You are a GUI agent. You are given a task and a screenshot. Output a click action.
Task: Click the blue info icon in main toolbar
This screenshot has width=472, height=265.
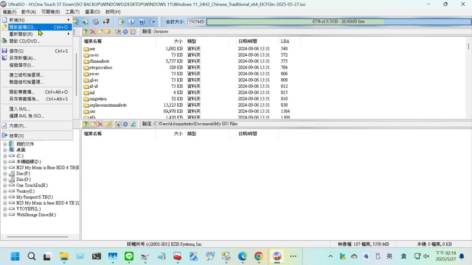point(131,22)
